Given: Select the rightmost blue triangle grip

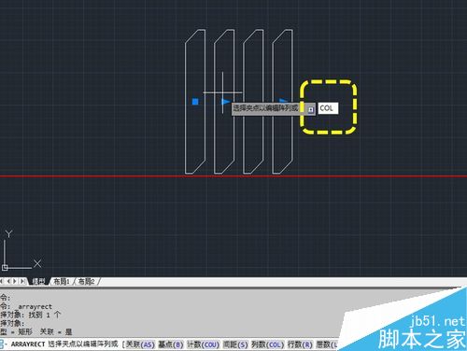Looking at the screenshot, I should point(284,101).
